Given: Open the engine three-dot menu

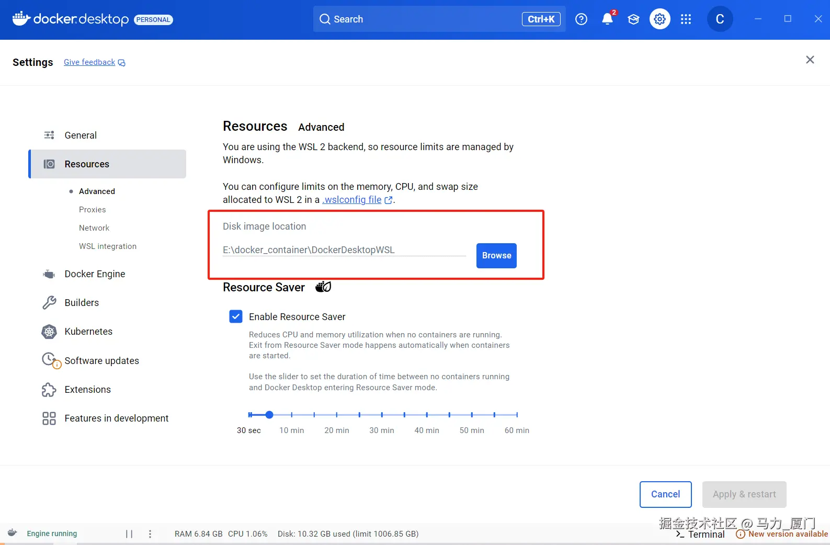Looking at the screenshot, I should click(150, 534).
